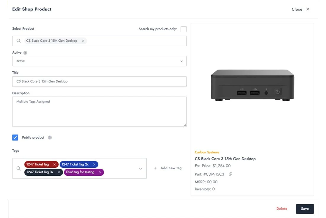Uncheck the Public product checkbox
The width and height of the screenshot is (326, 218).
point(15,137)
